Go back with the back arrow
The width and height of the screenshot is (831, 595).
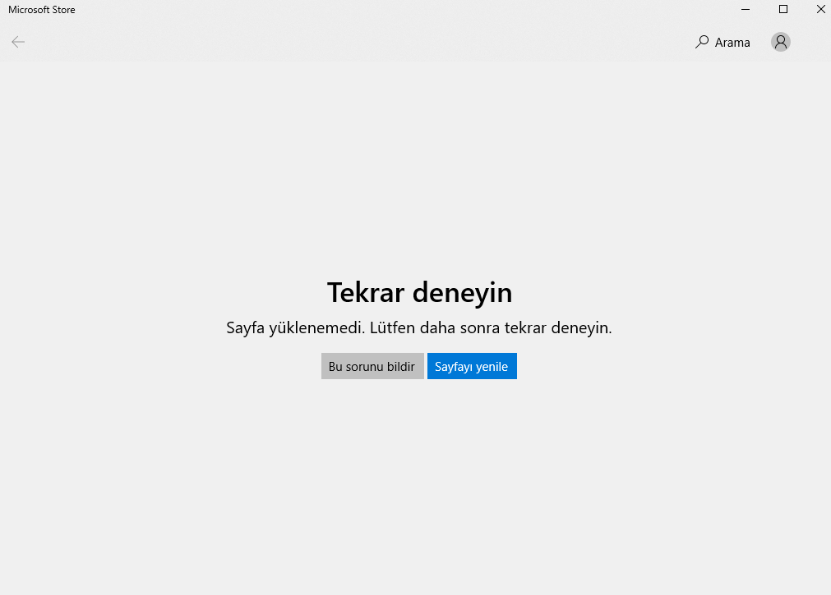point(18,42)
